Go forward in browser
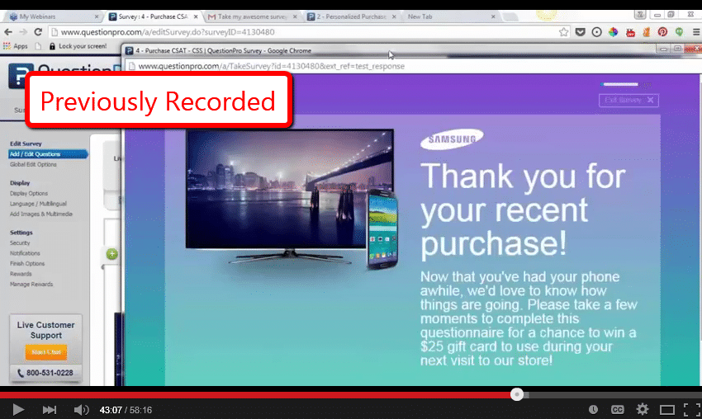The width and height of the screenshot is (702, 419). point(23,32)
